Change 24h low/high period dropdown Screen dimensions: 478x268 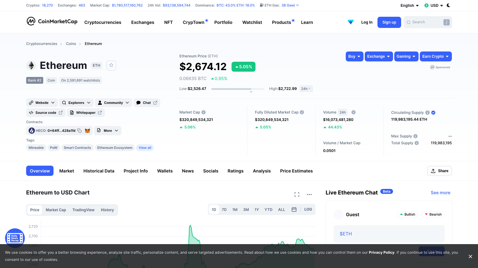(306, 89)
